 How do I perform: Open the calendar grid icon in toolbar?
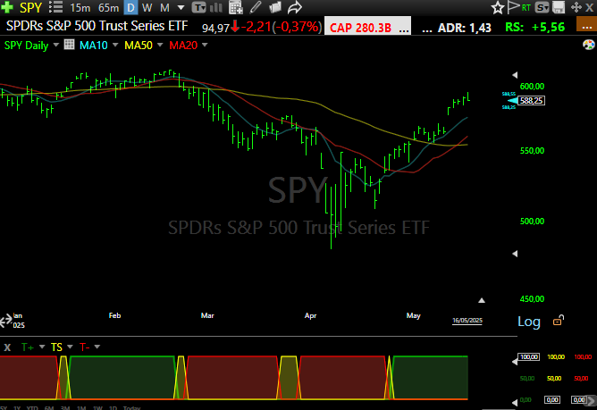click(236, 7)
